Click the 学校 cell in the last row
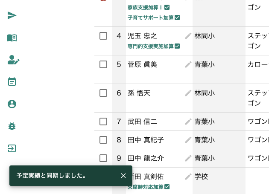Screen dimensions: 269x194 (x=201, y=177)
